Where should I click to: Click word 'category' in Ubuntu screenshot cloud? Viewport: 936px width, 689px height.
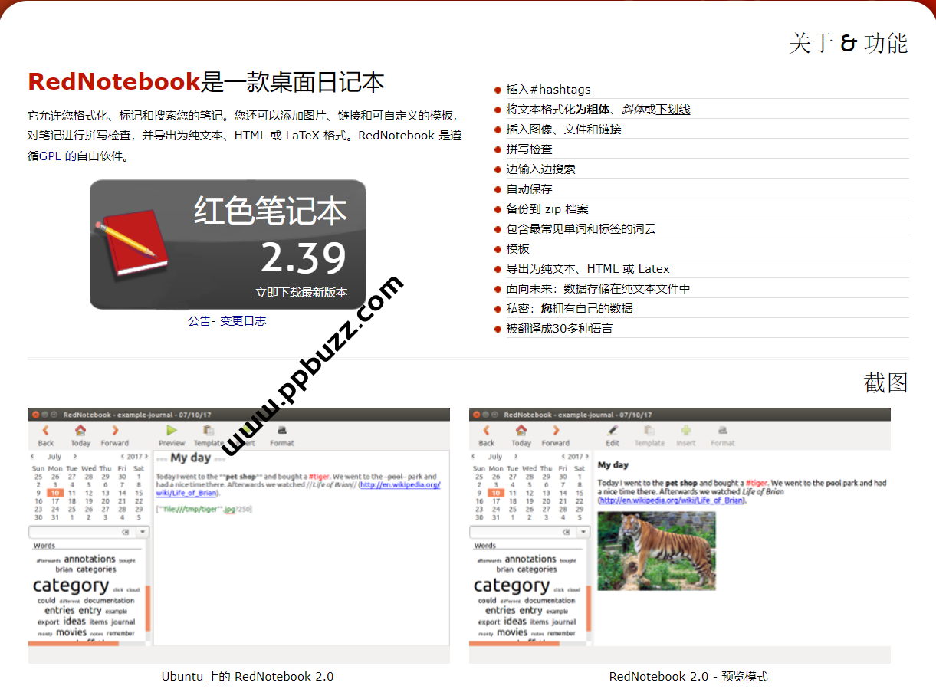(x=71, y=586)
